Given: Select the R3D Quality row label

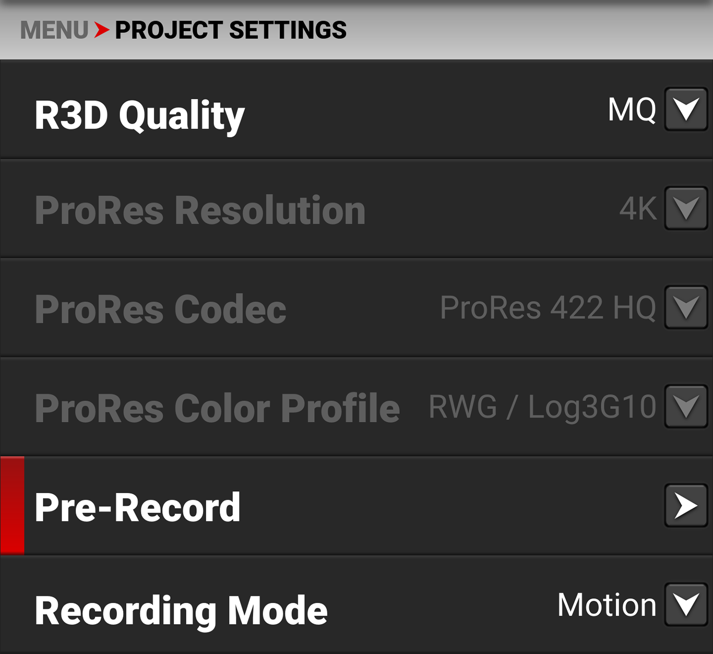Looking at the screenshot, I should click(x=139, y=115).
